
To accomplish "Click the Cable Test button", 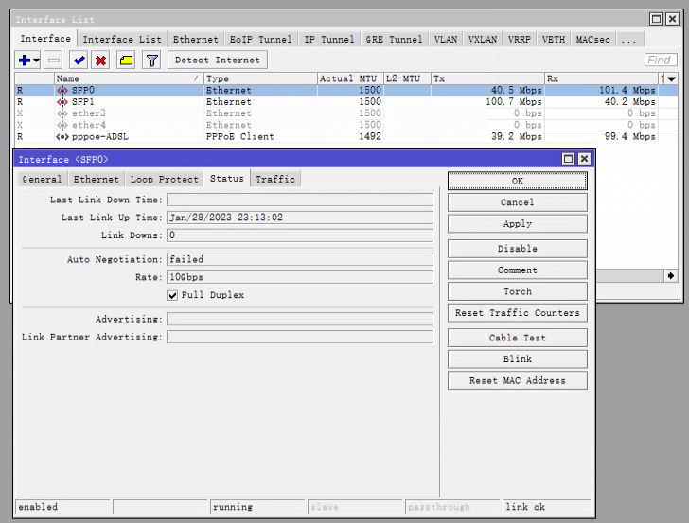I will [x=517, y=338].
